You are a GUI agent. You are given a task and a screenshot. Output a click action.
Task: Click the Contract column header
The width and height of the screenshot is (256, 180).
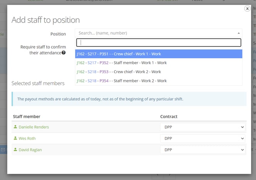169,116
